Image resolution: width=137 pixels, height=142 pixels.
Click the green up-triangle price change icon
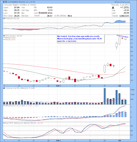pos(113,7)
